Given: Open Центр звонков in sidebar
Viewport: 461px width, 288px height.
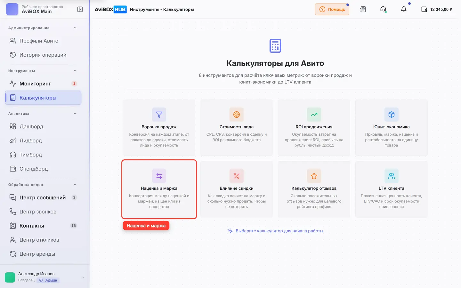Looking at the screenshot, I should 43,212.
